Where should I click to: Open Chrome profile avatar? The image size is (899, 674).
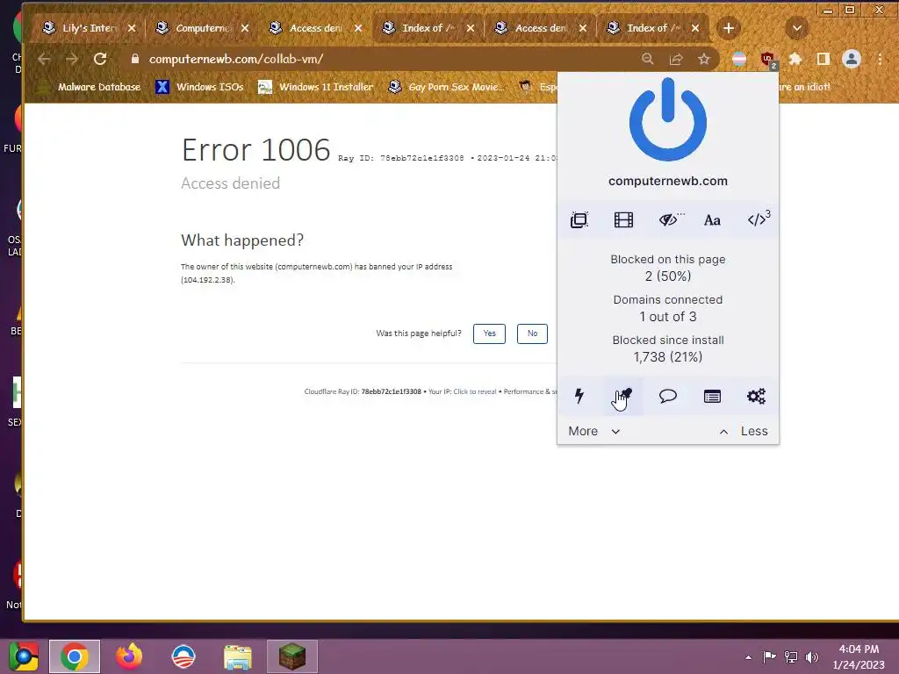tap(852, 59)
